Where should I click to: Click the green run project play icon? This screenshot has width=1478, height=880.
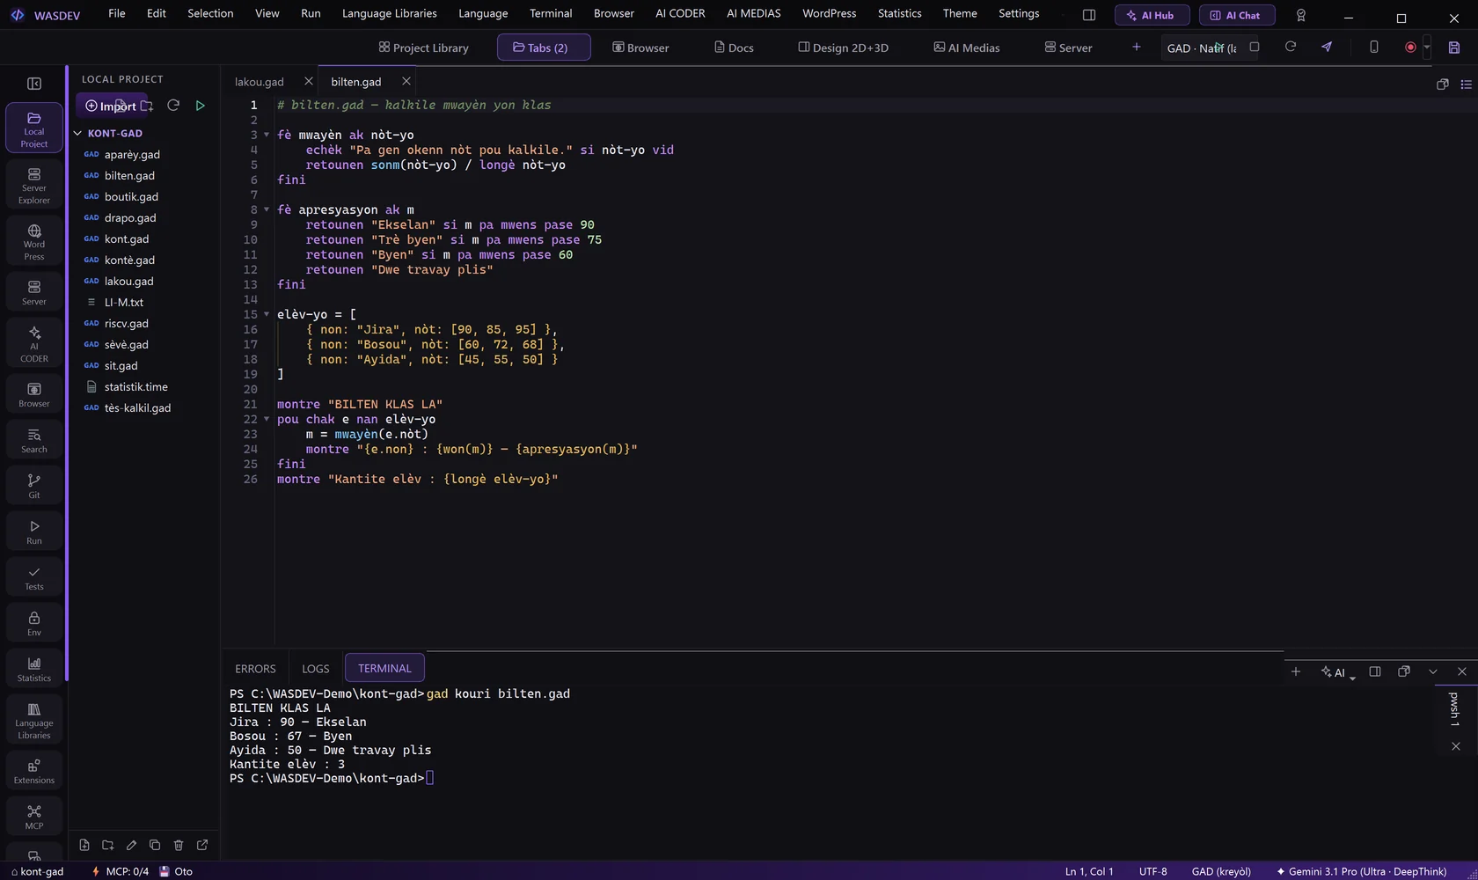pyautogui.click(x=201, y=106)
